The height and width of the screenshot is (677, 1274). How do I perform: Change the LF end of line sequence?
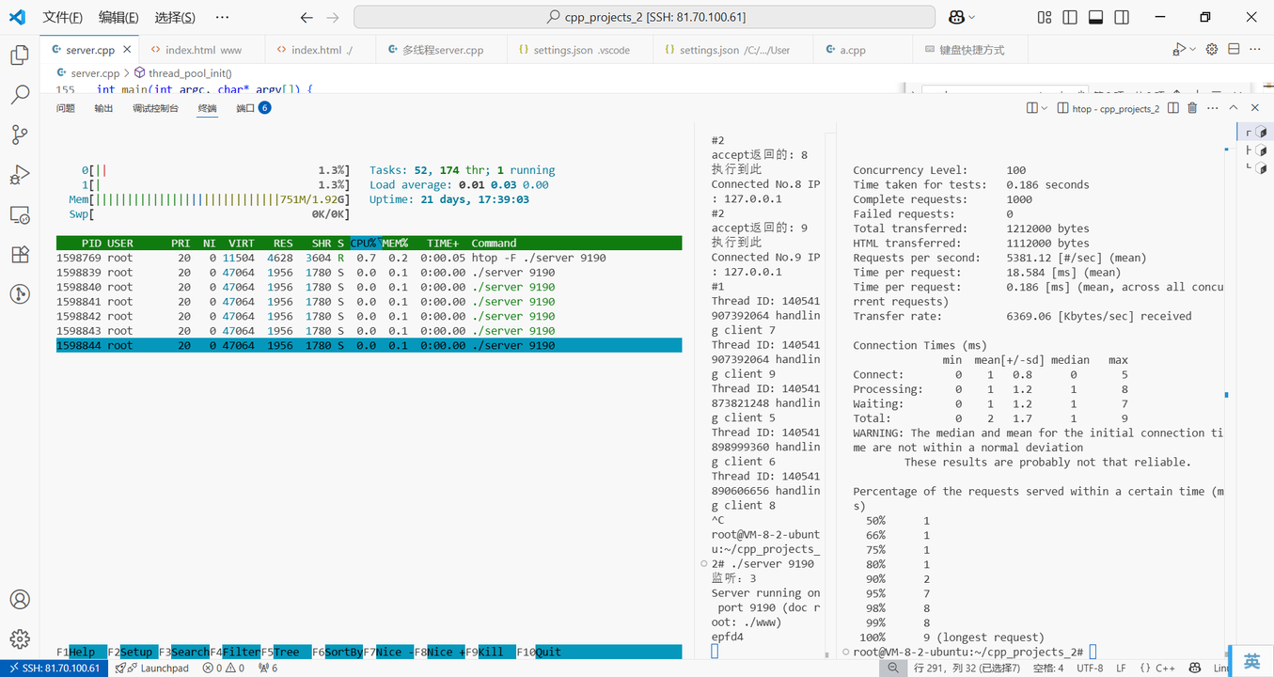coord(1122,668)
